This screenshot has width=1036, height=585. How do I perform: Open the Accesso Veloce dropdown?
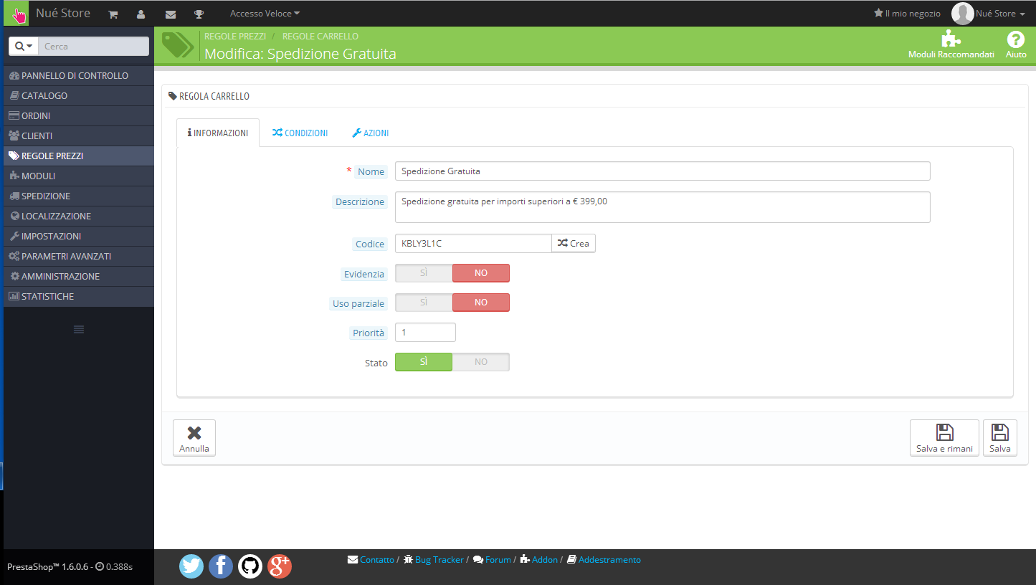[x=265, y=14]
